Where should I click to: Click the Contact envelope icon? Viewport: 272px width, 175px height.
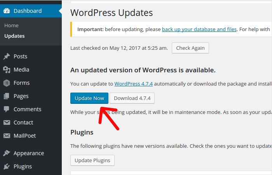click(x=7, y=122)
